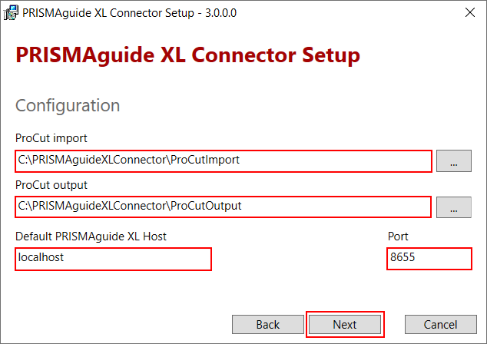
Task: Click the "ProCut import" label
Action: pyautogui.click(x=51, y=138)
